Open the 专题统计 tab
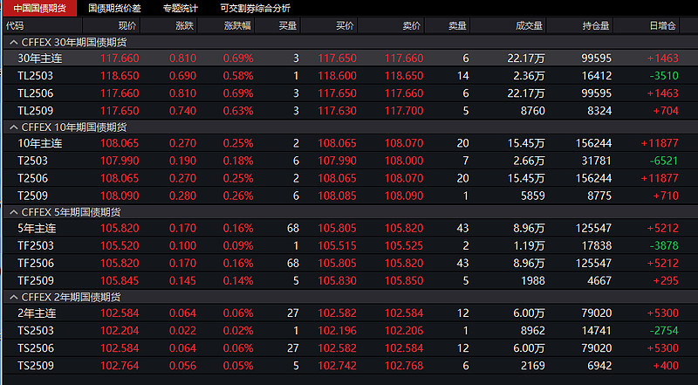Viewport: 698px width, 385px height. click(x=181, y=8)
